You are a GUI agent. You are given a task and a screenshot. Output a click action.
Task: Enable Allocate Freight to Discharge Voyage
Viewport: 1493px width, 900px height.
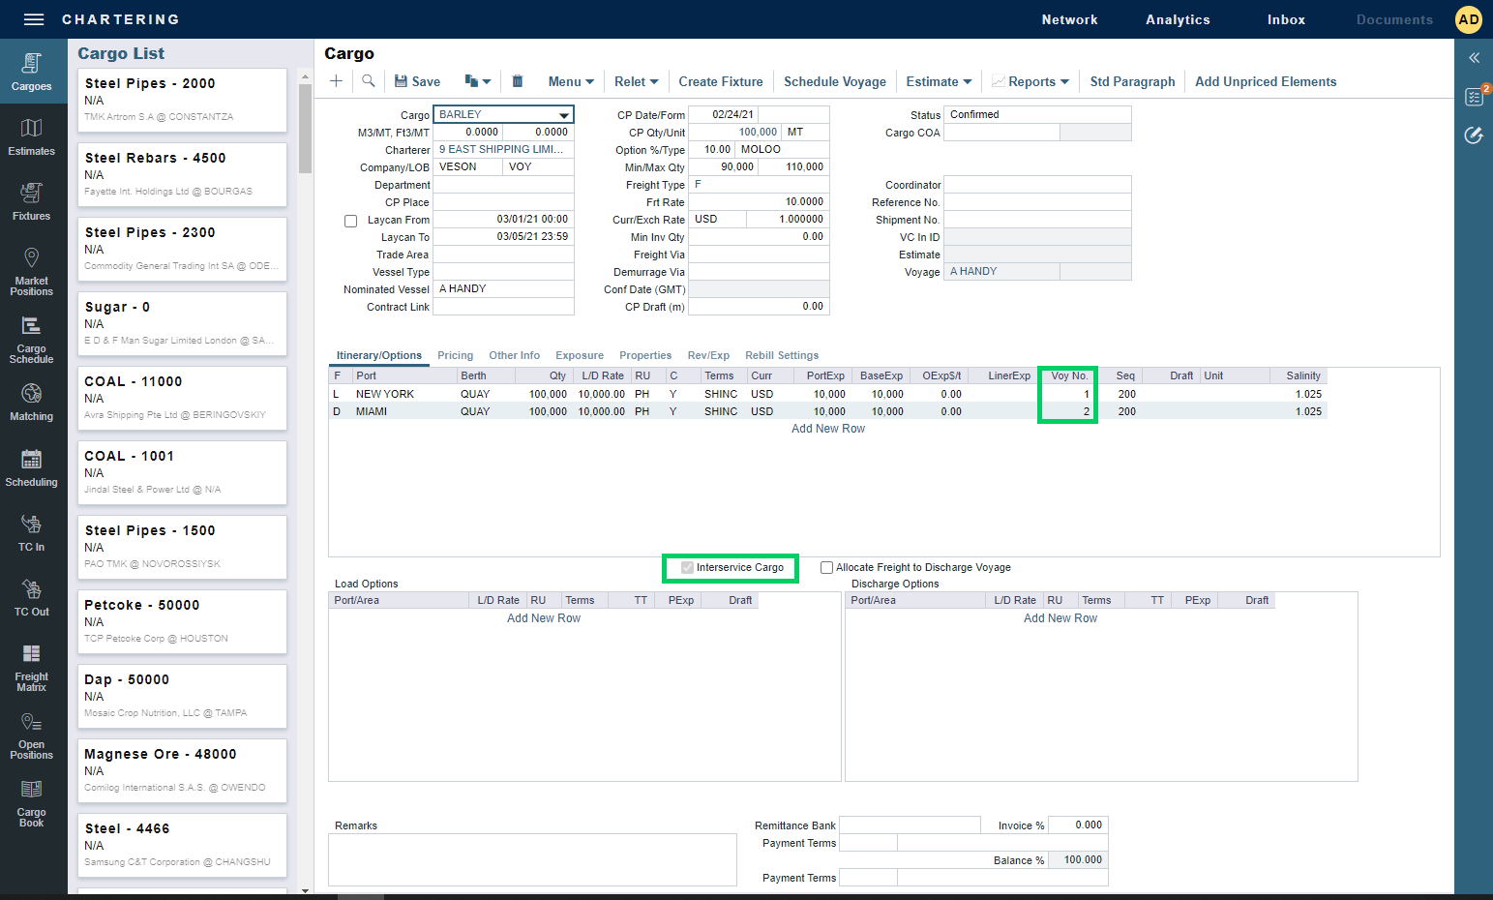pos(826,568)
